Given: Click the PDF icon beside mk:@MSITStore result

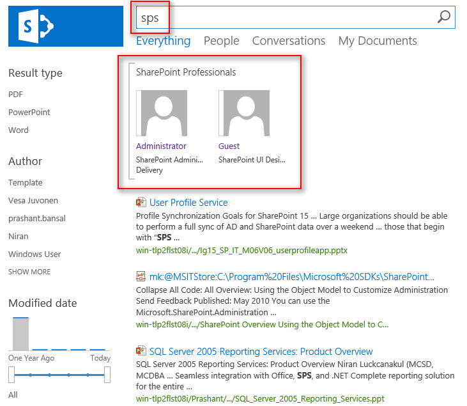Looking at the screenshot, I should click(x=141, y=276).
